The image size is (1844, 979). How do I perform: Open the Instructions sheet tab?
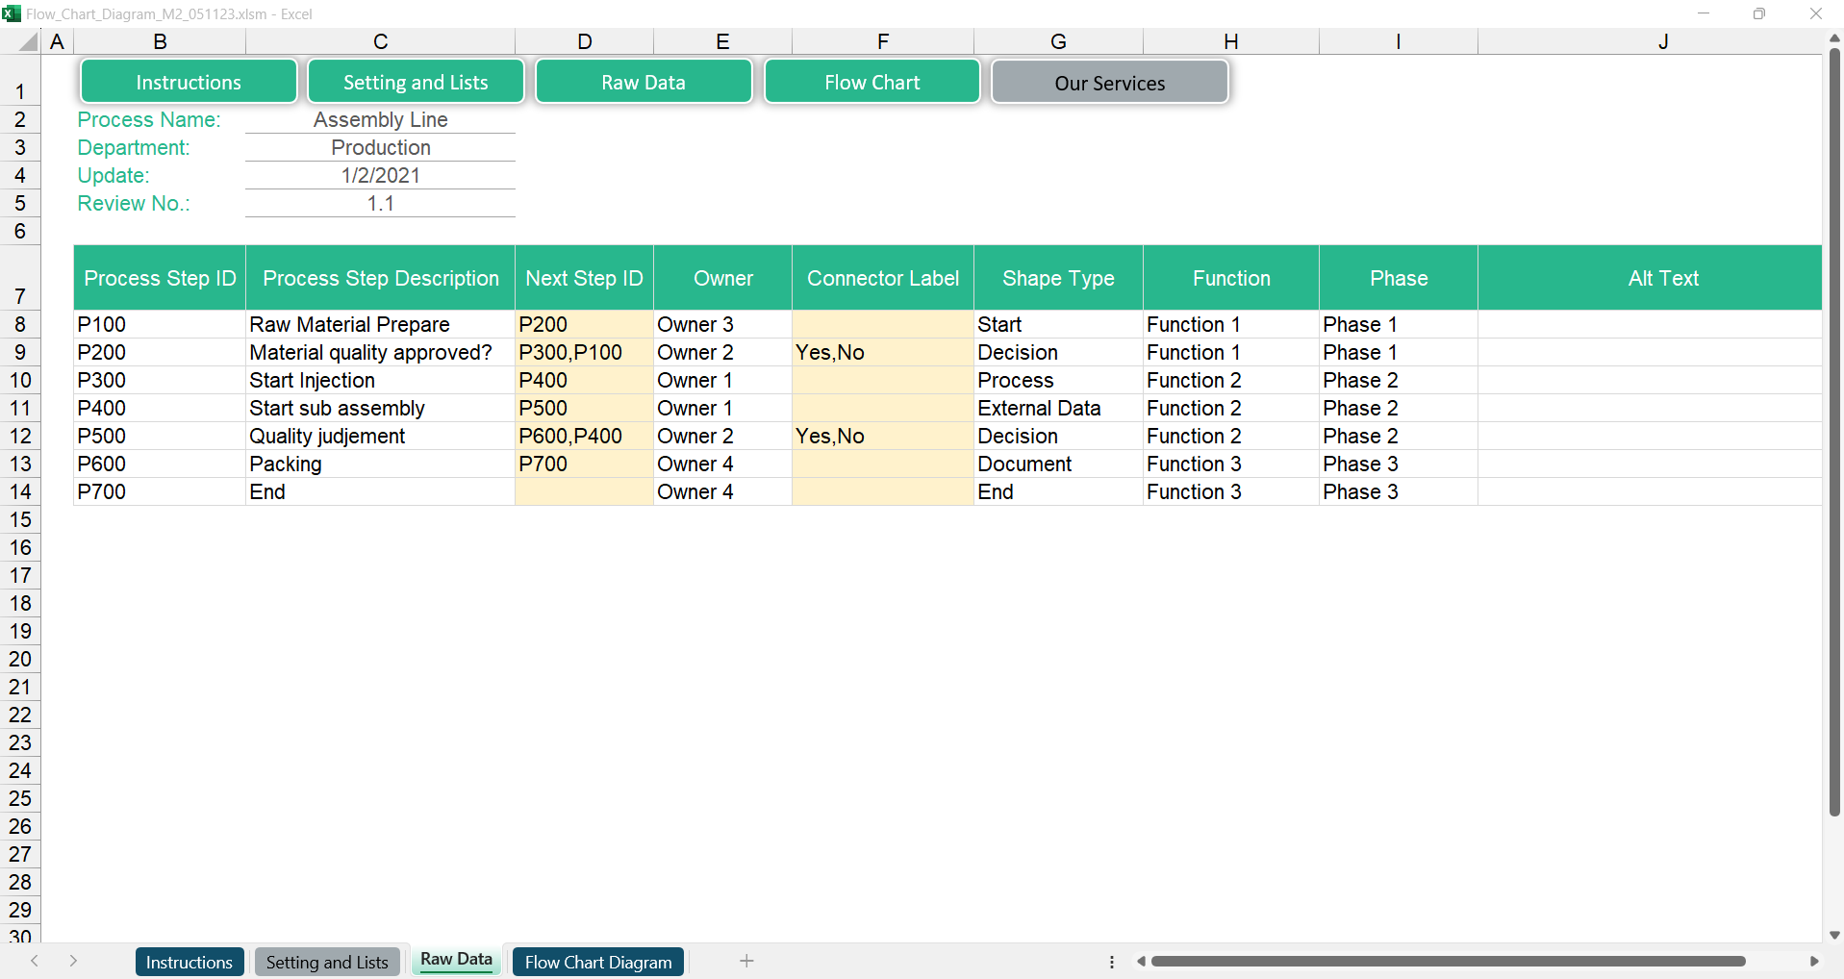tap(189, 962)
